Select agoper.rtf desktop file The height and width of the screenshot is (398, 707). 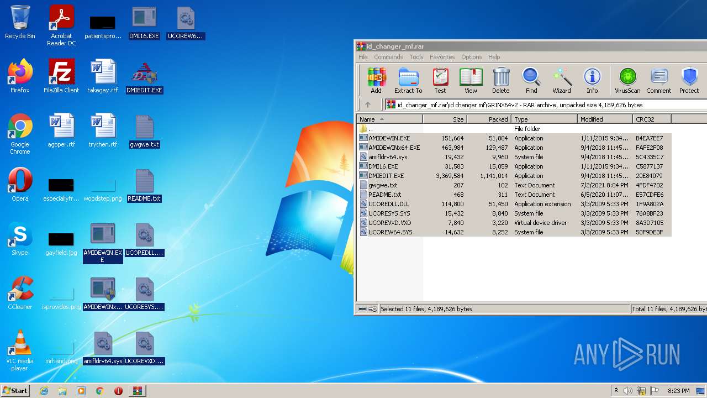point(61,130)
